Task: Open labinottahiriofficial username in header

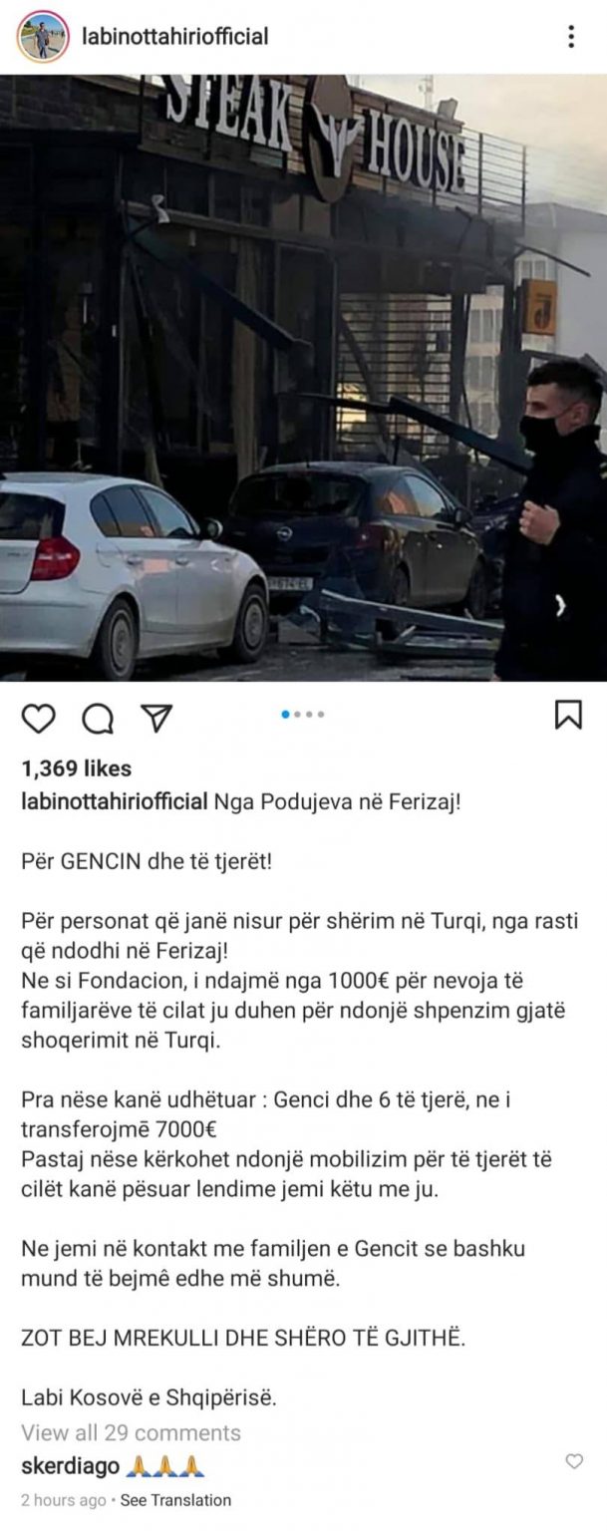Action: (174, 37)
